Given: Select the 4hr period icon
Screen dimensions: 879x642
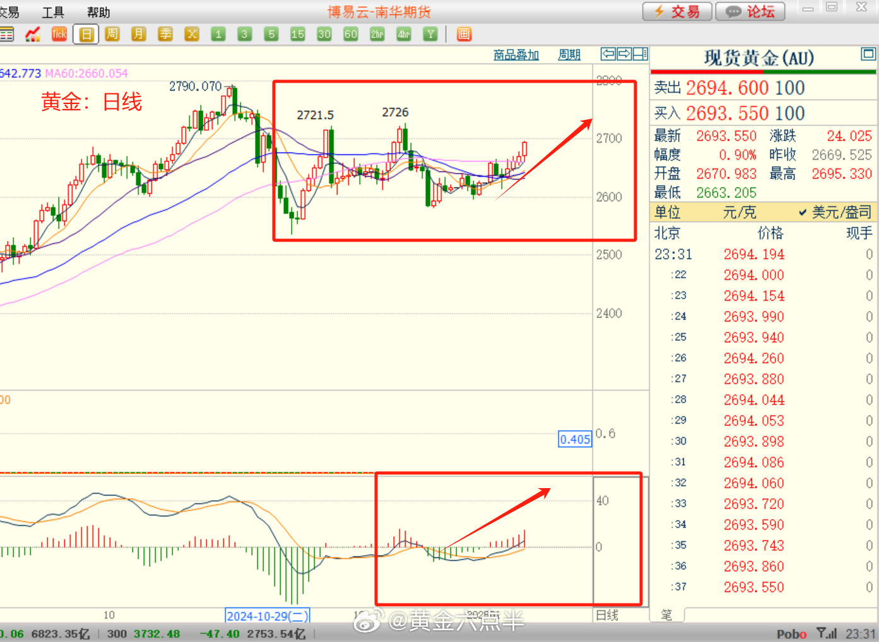Looking at the screenshot, I should click(x=404, y=34).
